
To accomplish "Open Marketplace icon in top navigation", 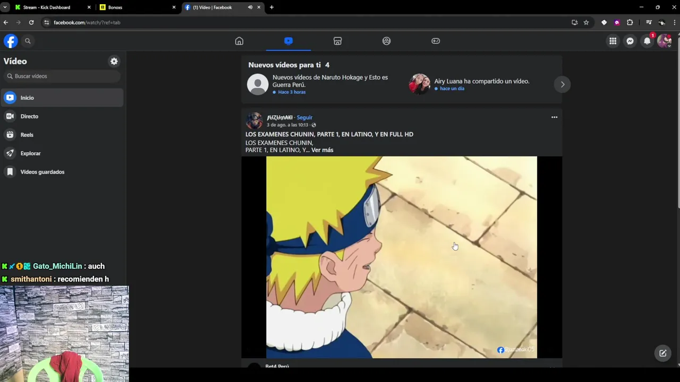I will [337, 41].
